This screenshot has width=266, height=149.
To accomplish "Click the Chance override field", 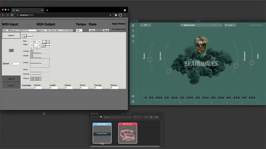I will 115,88.
